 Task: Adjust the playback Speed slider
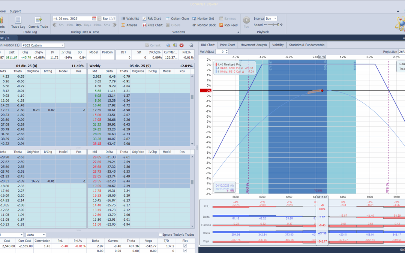coord(273,25)
